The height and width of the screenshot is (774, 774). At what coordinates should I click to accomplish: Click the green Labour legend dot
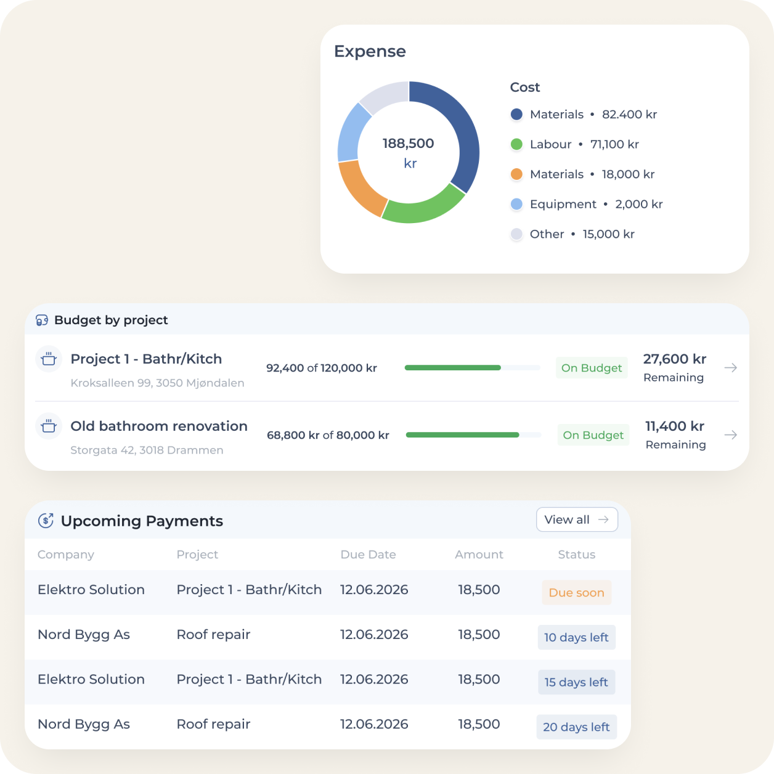[516, 144]
